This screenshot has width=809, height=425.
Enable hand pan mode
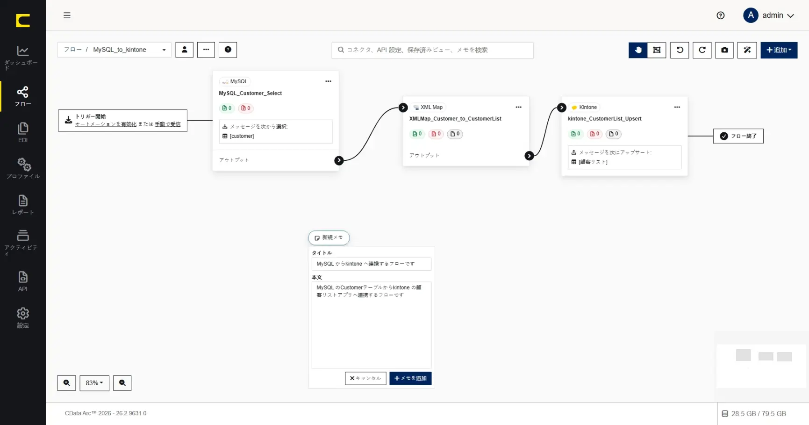(638, 50)
